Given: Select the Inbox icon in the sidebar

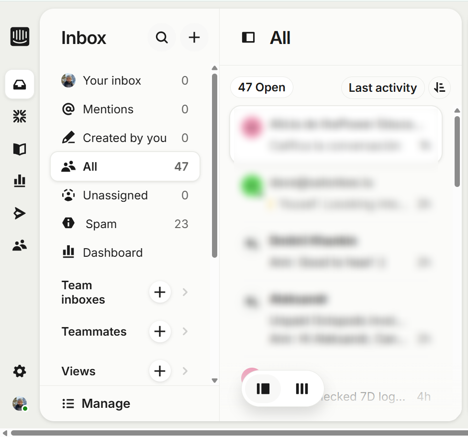Looking at the screenshot, I should click(x=19, y=85).
